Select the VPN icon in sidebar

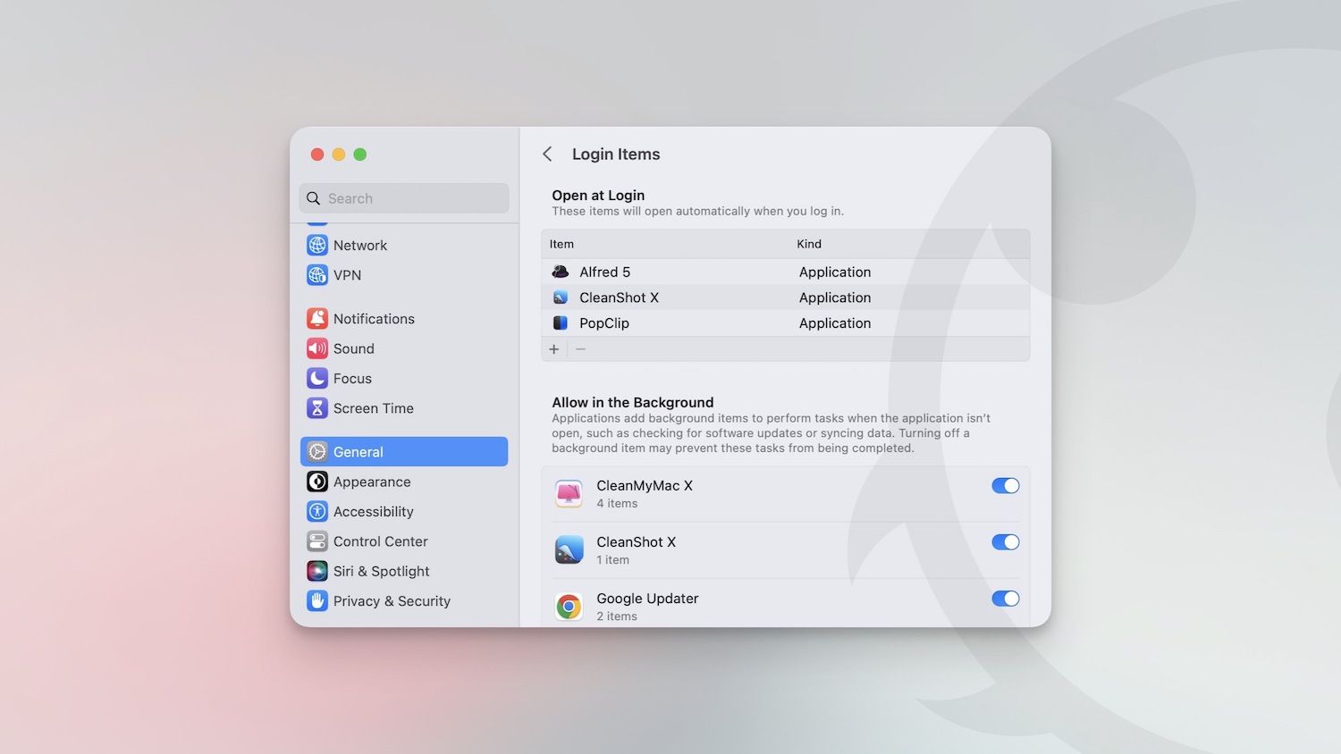tap(317, 275)
